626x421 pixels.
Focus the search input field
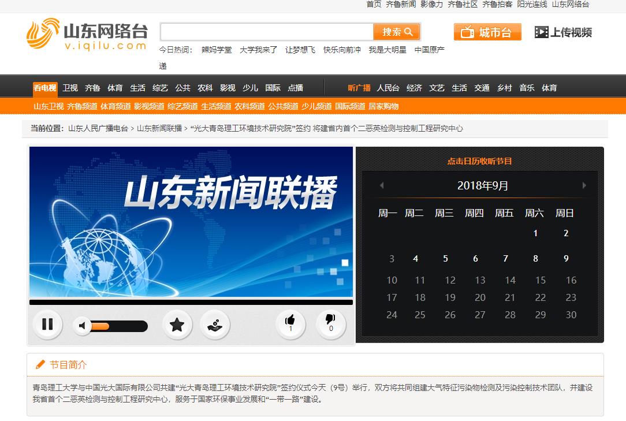(267, 32)
